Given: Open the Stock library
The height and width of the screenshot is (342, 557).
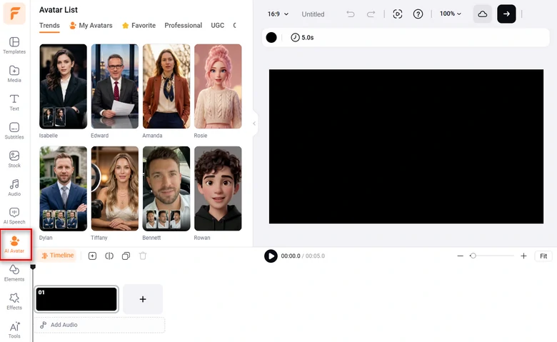Looking at the screenshot, I should click(14, 159).
